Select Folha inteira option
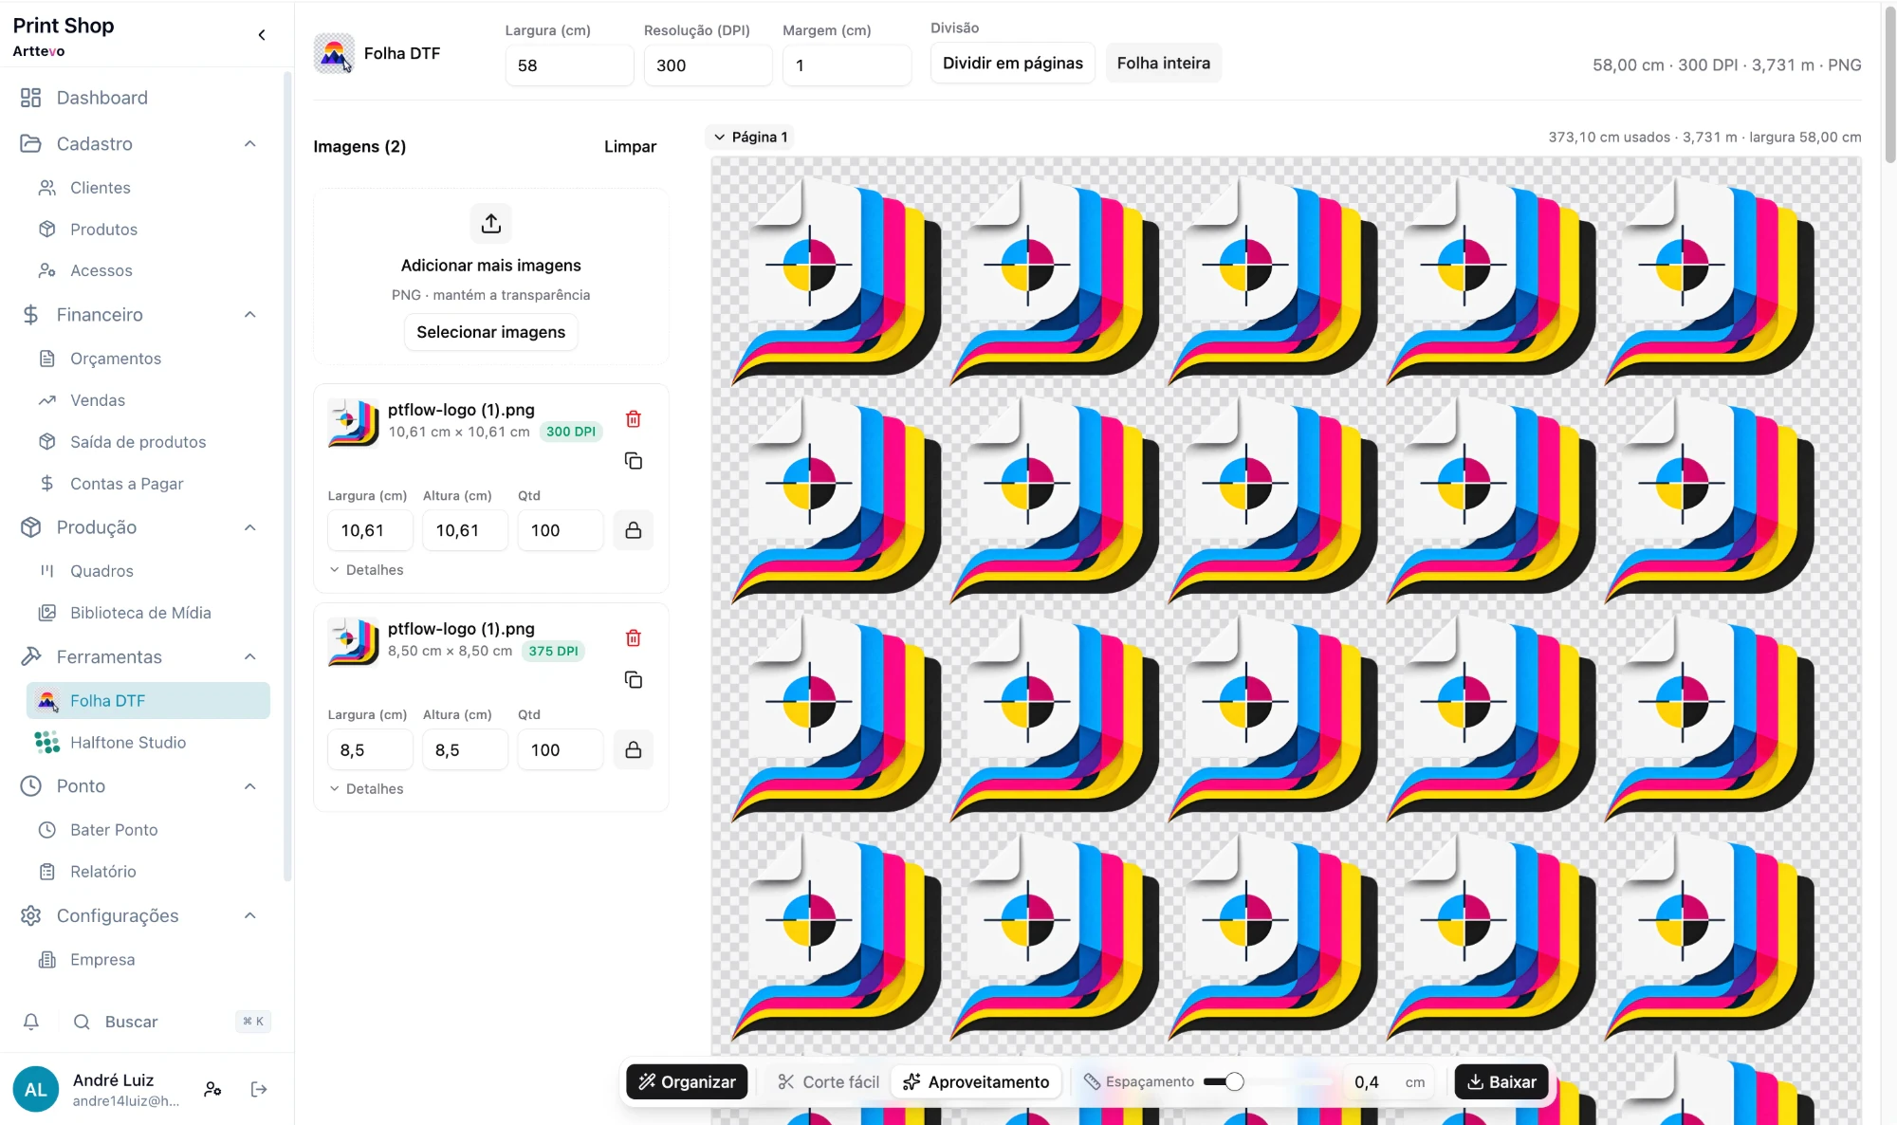 coord(1163,63)
